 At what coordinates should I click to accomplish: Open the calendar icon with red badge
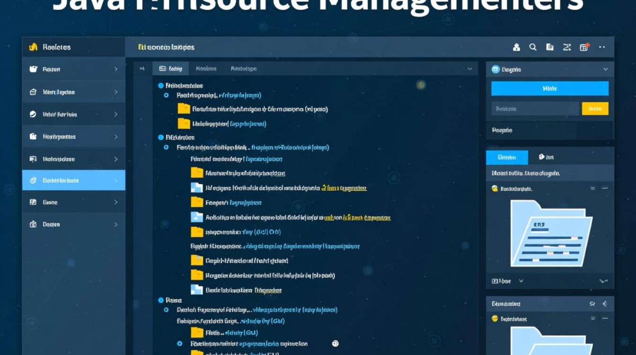pyautogui.click(x=584, y=47)
